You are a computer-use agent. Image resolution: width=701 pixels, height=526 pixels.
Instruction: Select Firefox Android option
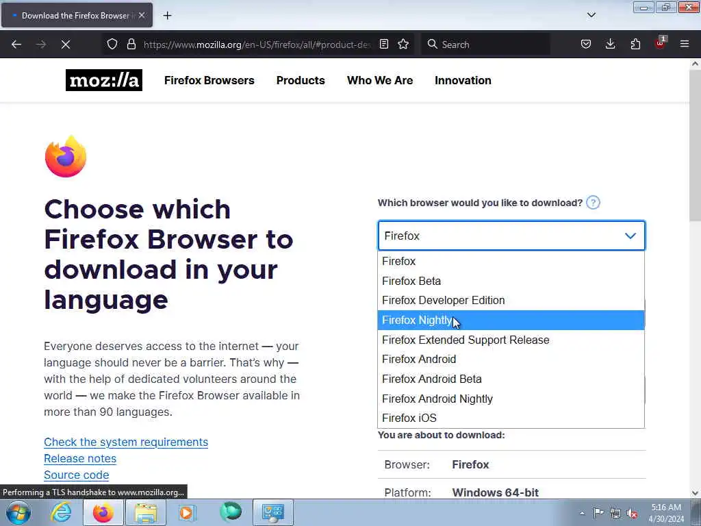tap(511, 359)
